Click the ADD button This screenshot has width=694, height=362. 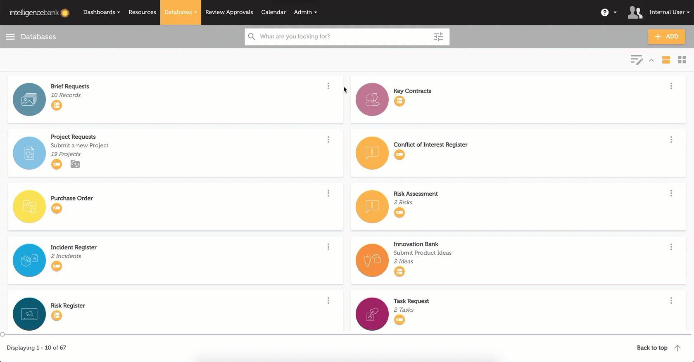coord(666,37)
